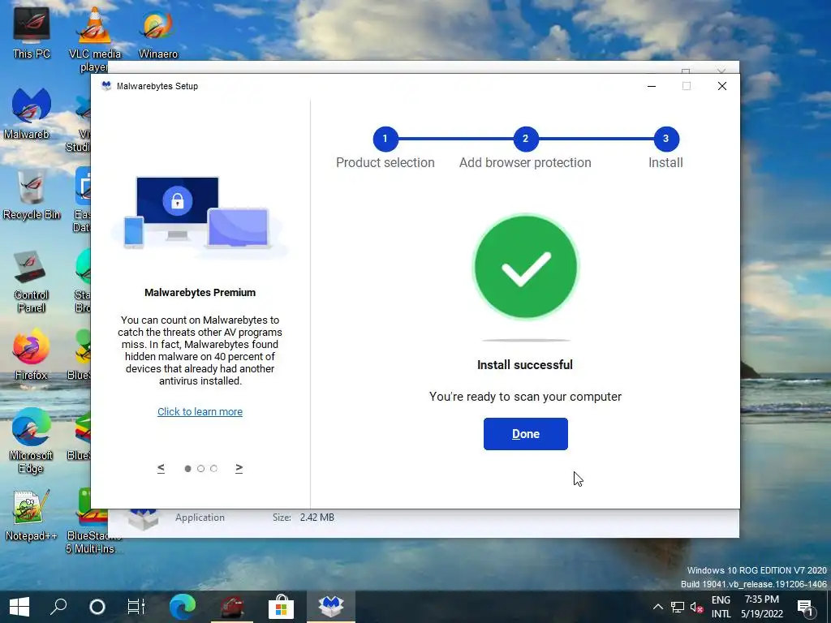Click step 1 Product selection circle
Viewport: 831px width, 623px height.
385,139
